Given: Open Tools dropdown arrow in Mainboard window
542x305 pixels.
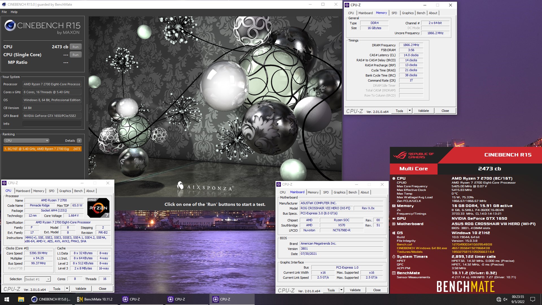Looking at the screenshot, I should [x=341, y=290].
